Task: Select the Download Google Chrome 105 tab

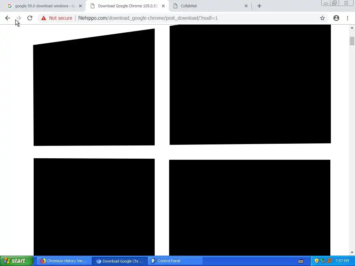Action: (128, 6)
